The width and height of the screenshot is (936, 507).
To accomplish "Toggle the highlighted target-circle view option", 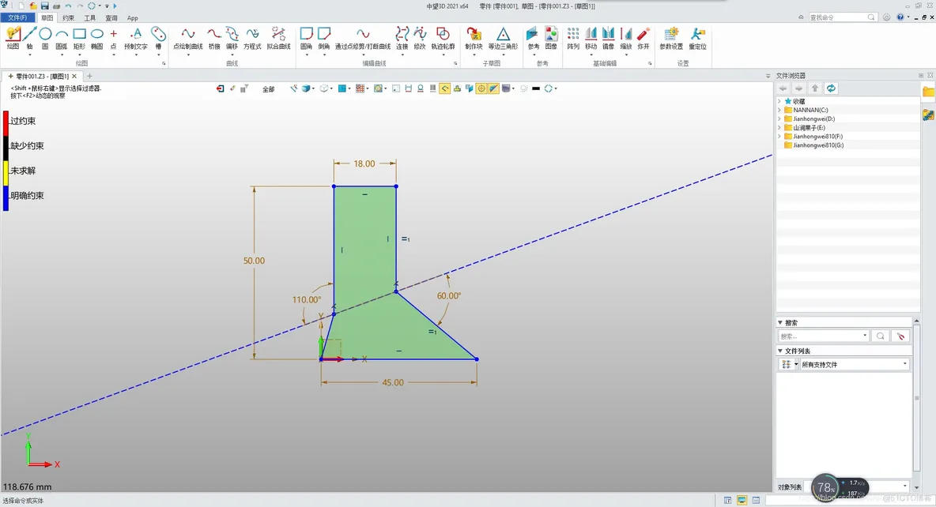I will click(481, 88).
